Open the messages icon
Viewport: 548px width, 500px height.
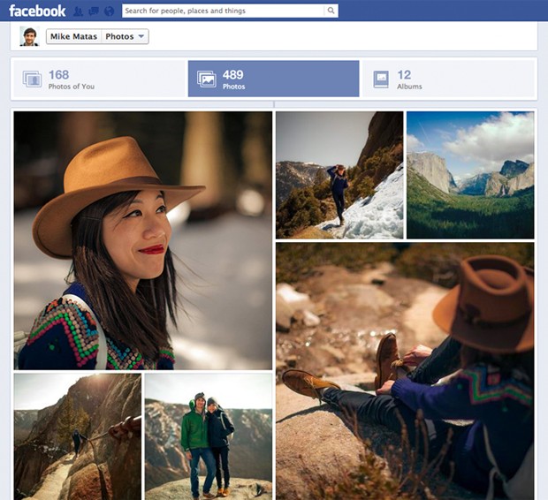click(x=93, y=11)
